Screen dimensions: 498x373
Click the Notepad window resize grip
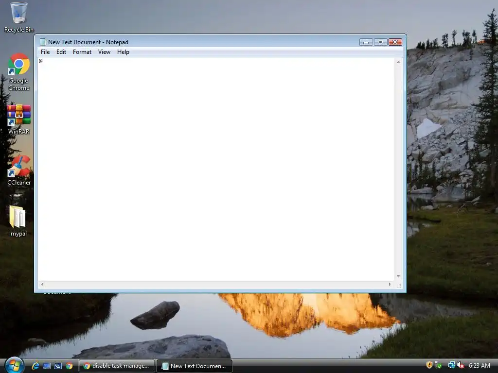[399, 285]
